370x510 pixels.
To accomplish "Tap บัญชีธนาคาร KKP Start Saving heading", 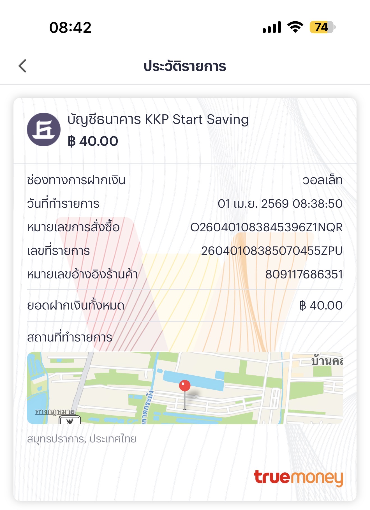I will (158, 120).
